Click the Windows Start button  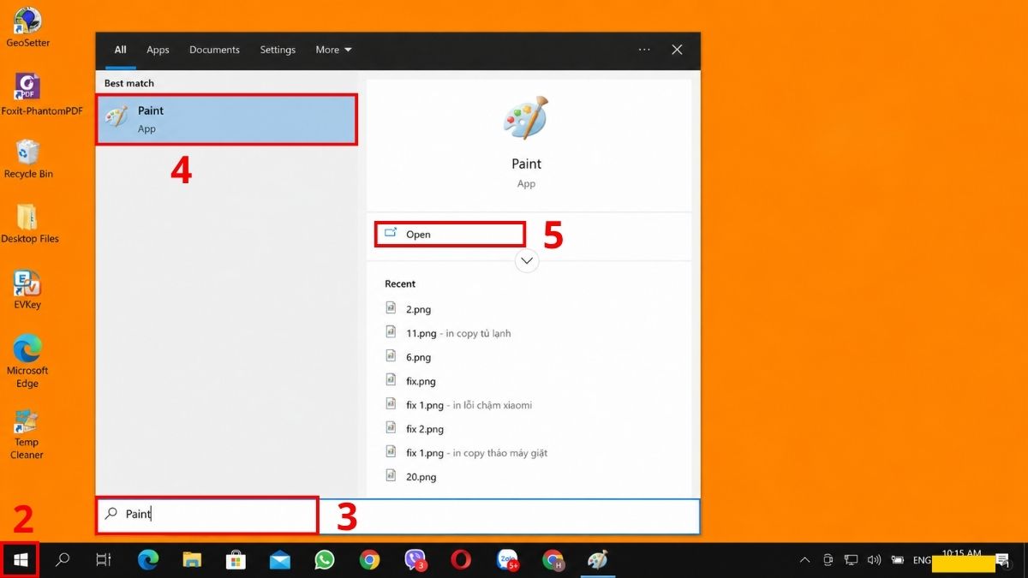pyautogui.click(x=21, y=560)
